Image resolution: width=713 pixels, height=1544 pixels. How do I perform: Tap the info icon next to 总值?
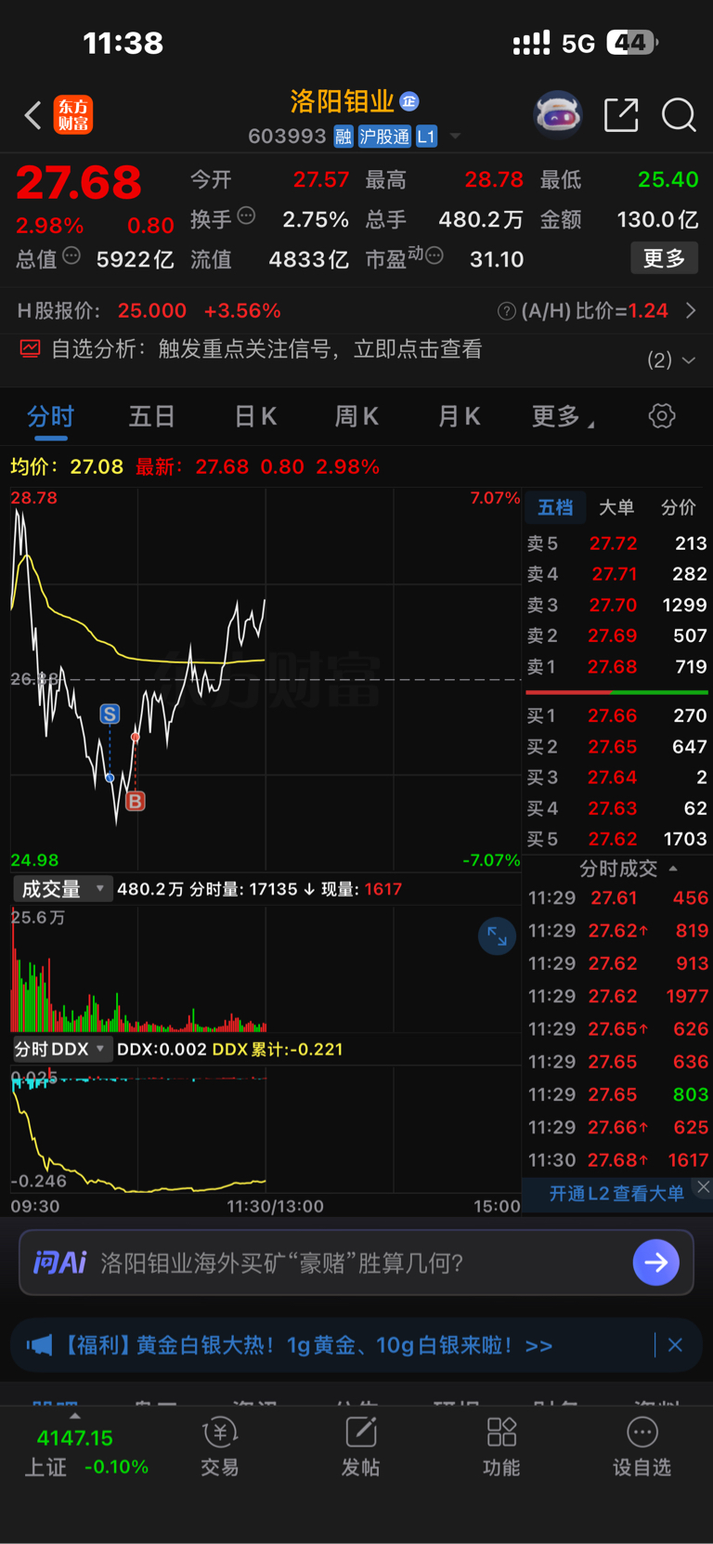71,255
